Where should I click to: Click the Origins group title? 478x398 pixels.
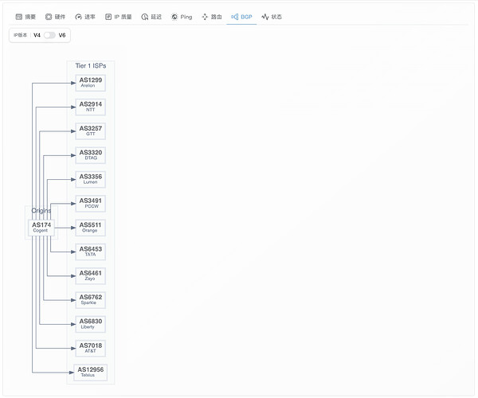click(x=41, y=210)
